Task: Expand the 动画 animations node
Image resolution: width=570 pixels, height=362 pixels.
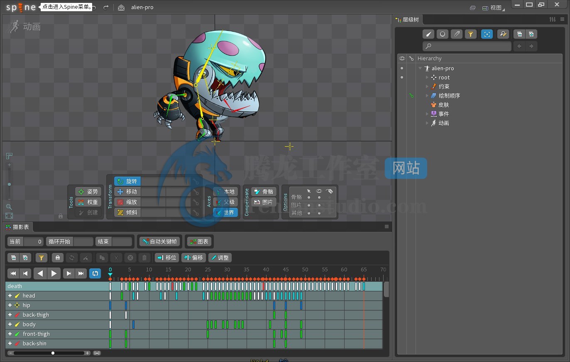Action: (x=427, y=123)
